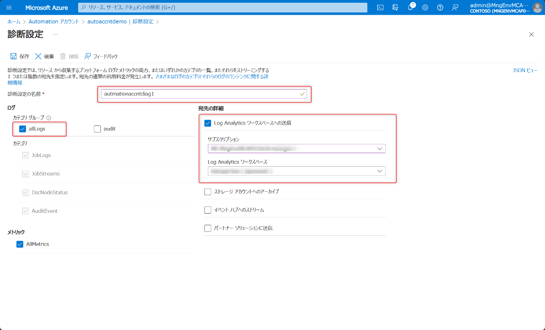Click the search magnifier icon
The width and height of the screenshot is (545, 330).
[83, 7]
